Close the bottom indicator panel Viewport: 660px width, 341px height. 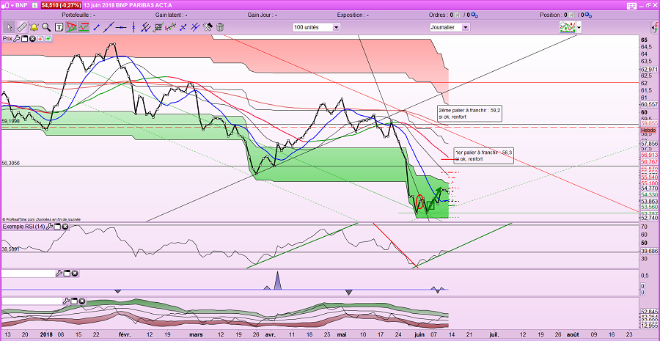pos(82,301)
